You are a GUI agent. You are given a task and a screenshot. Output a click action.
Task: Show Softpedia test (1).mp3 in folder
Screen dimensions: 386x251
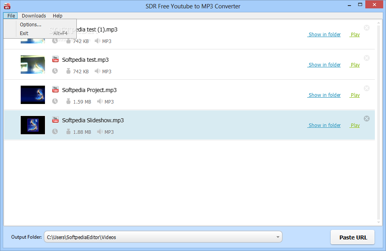324,35
